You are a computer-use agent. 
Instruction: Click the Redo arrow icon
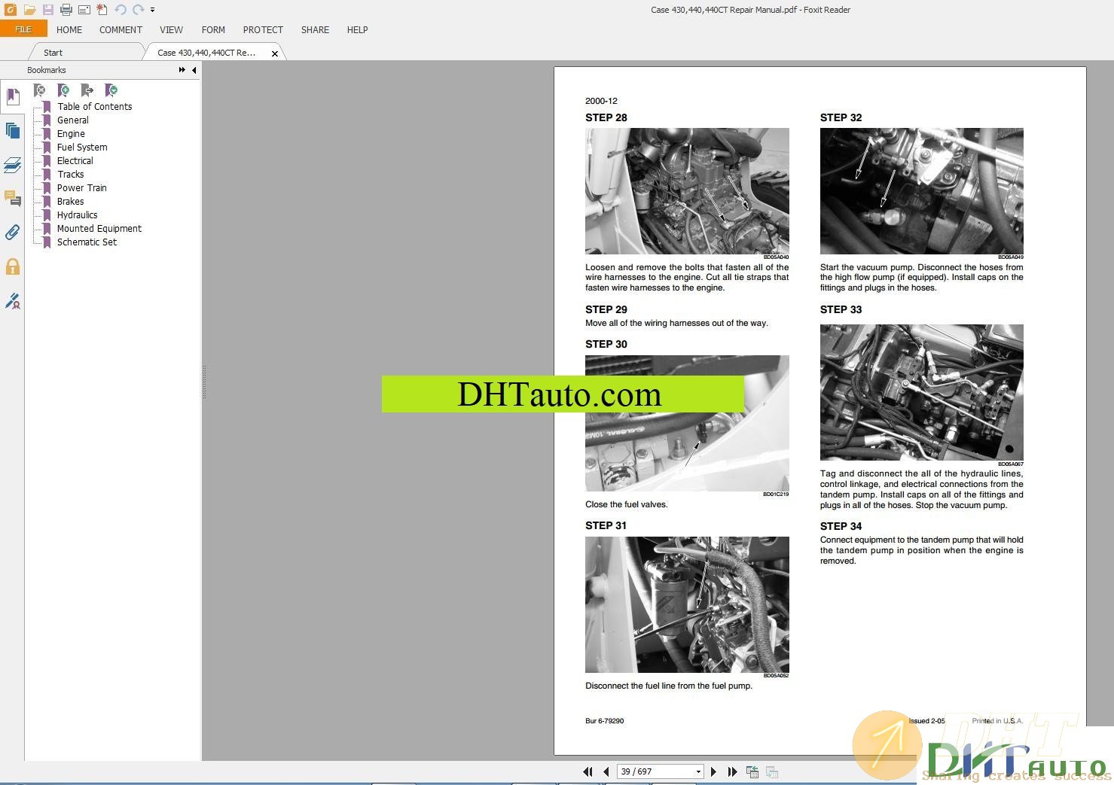tap(138, 10)
